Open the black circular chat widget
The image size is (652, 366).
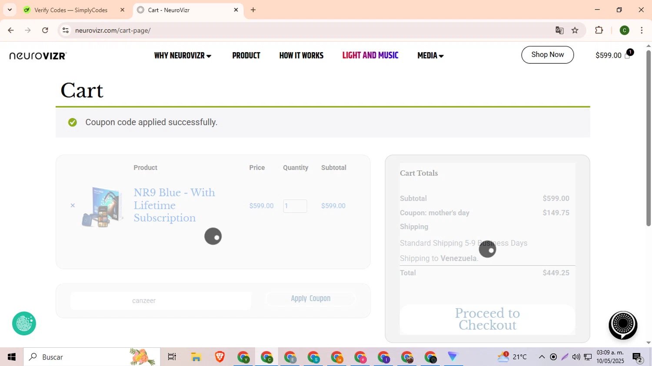623,325
